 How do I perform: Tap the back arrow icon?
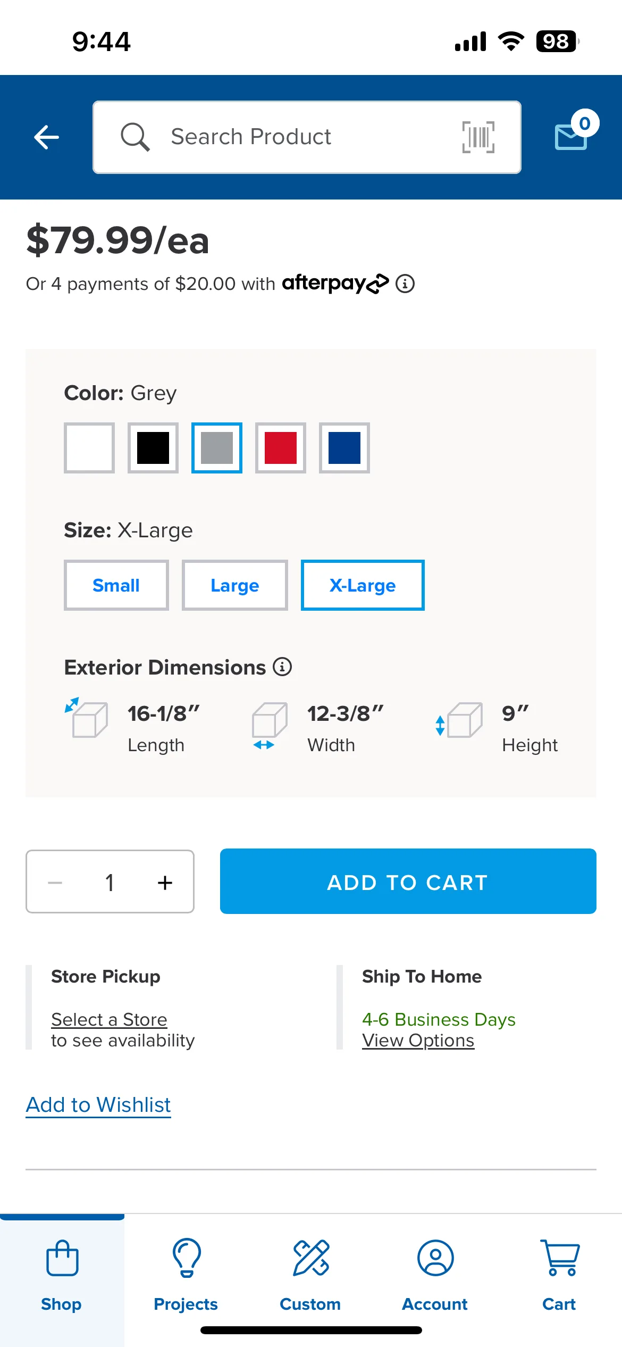pyautogui.click(x=46, y=137)
